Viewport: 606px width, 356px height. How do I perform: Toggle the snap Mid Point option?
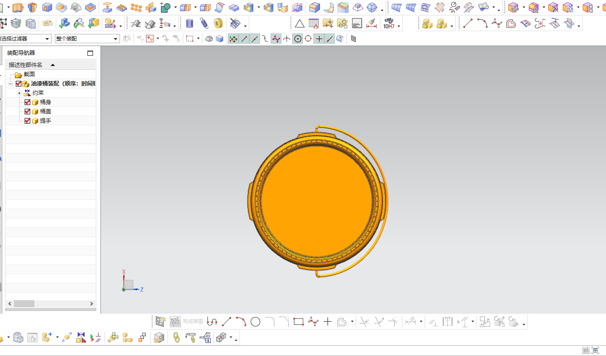coord(255,39)
